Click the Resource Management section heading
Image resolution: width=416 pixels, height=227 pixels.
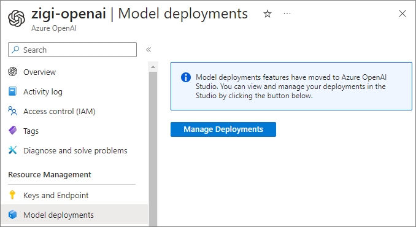50,174
